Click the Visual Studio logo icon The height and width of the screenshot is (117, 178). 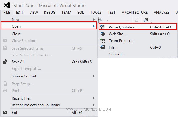click(x=7, y=5)
